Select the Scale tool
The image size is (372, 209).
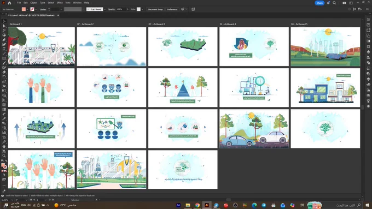4,81
